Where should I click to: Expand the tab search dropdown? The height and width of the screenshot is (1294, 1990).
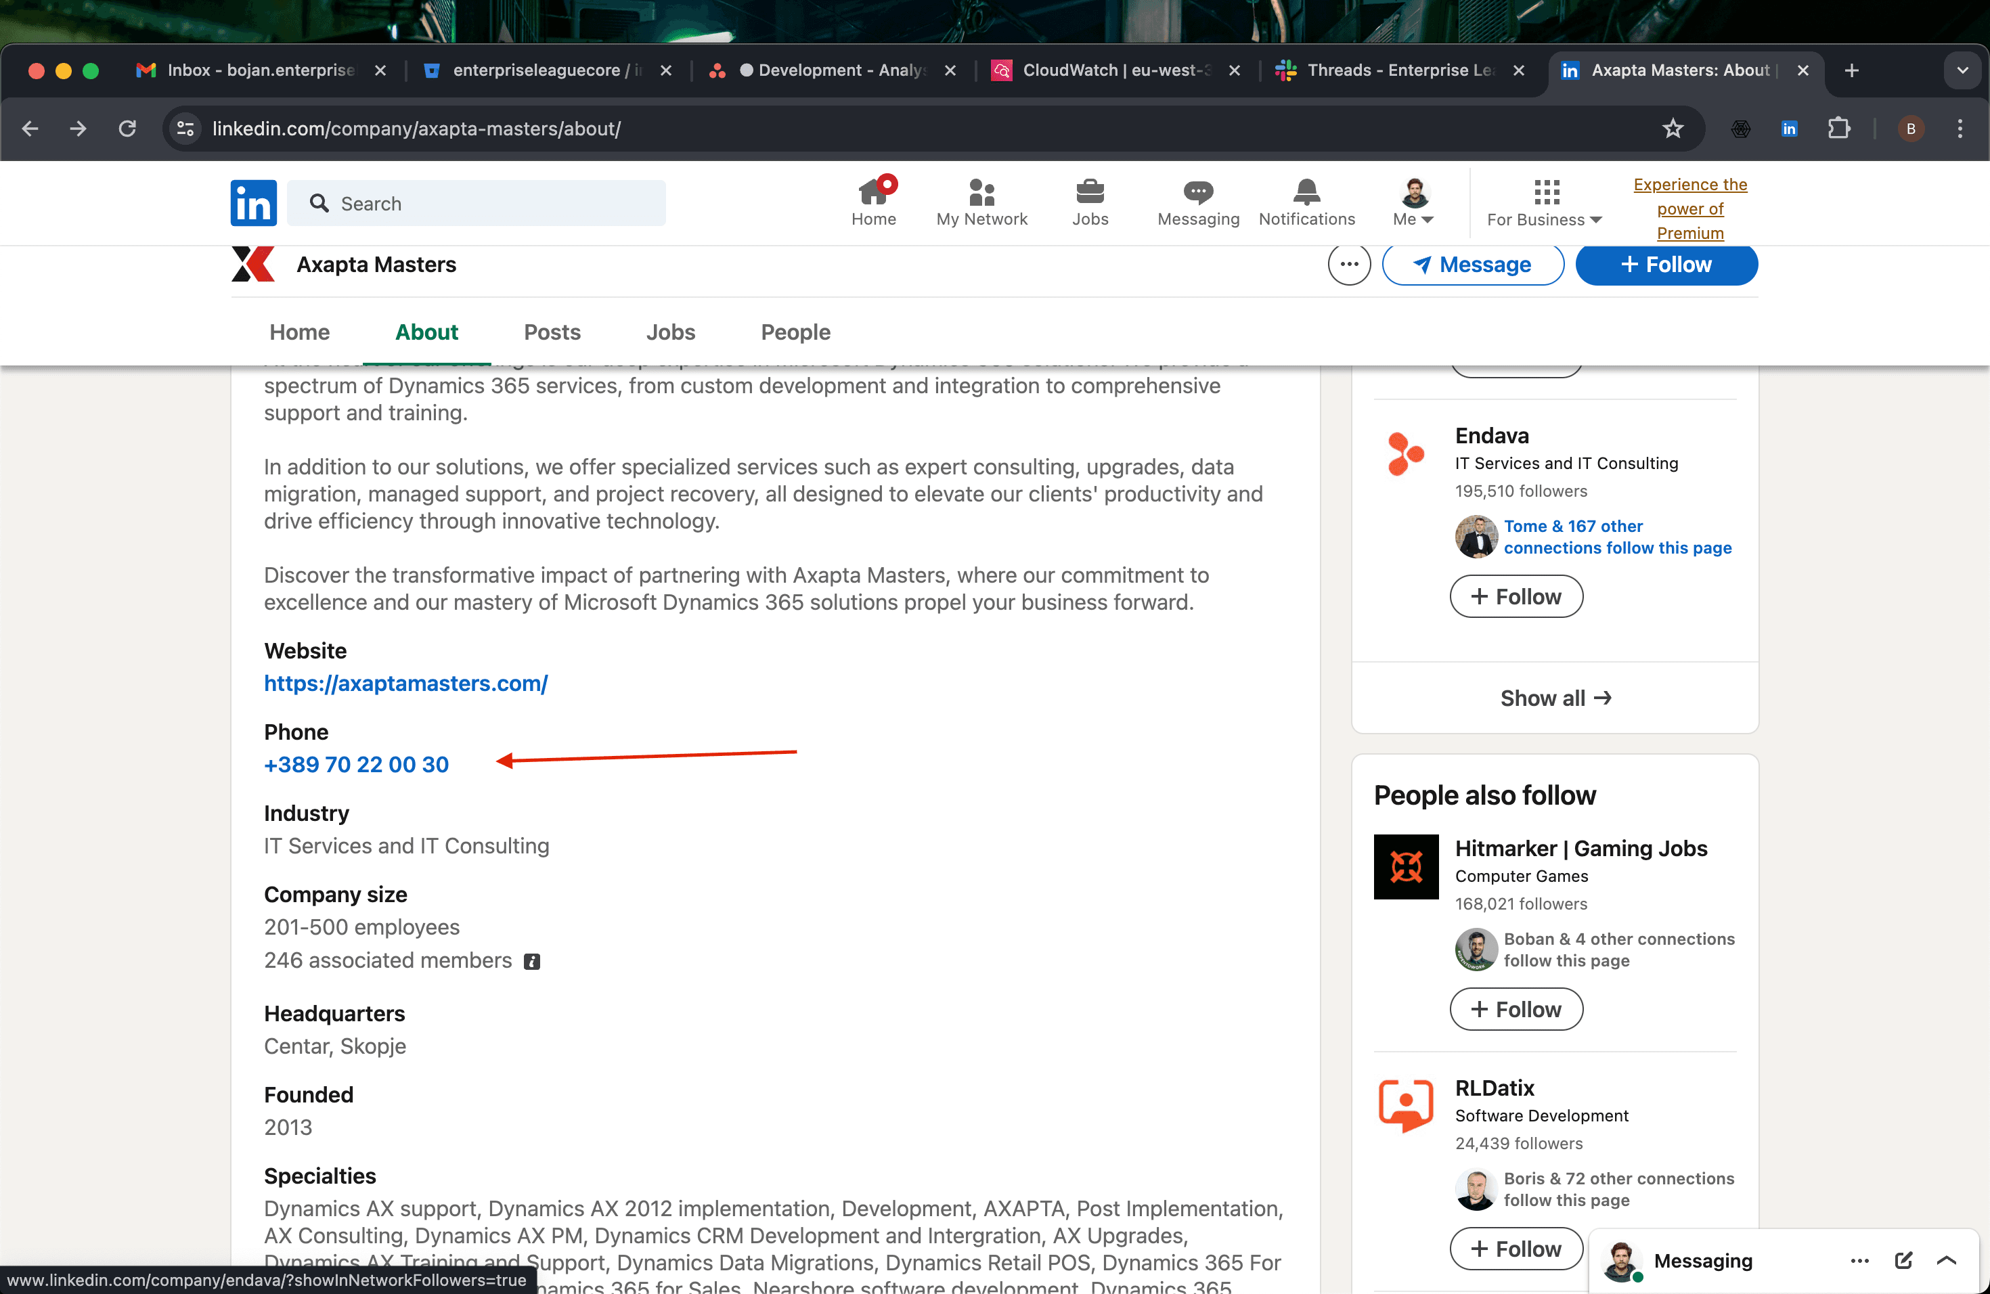pyautogui.click(x=1962, y=70)
